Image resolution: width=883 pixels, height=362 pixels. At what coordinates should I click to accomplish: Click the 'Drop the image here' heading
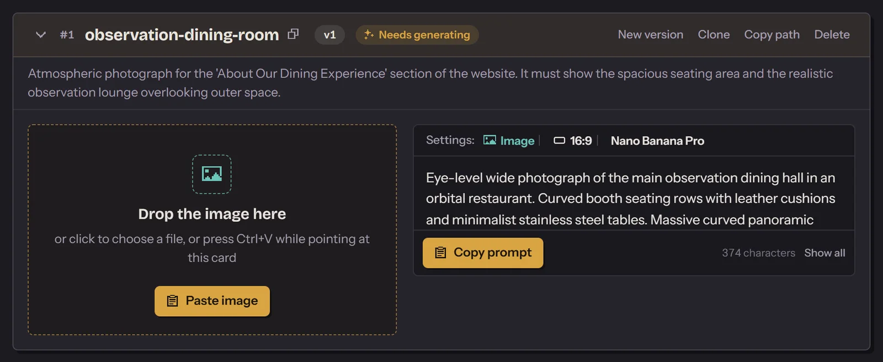coord(212,214)
